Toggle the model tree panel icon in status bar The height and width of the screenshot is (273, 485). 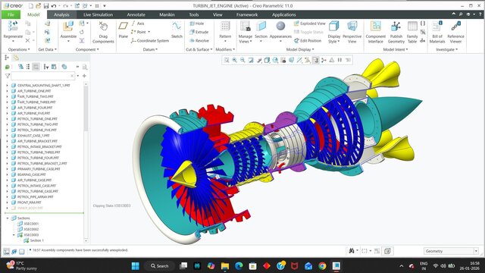click(7, 251)
